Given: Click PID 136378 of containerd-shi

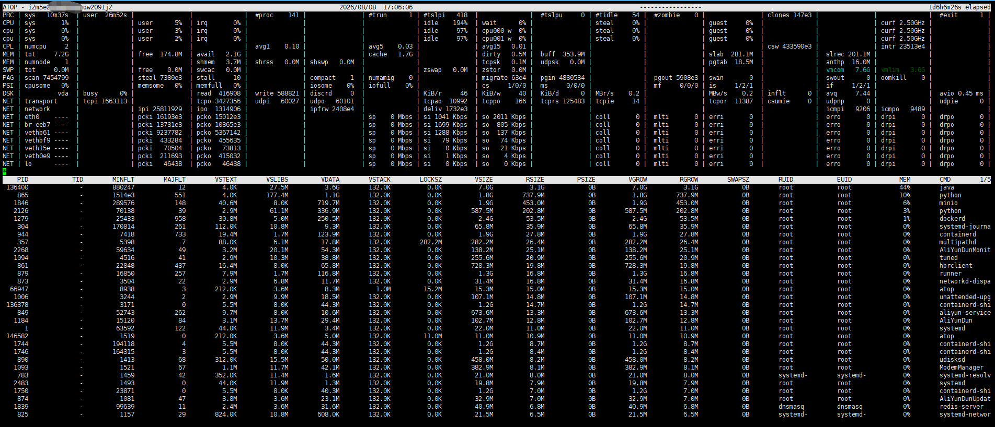Looking at the screenshot, I should tap(17, 305).
